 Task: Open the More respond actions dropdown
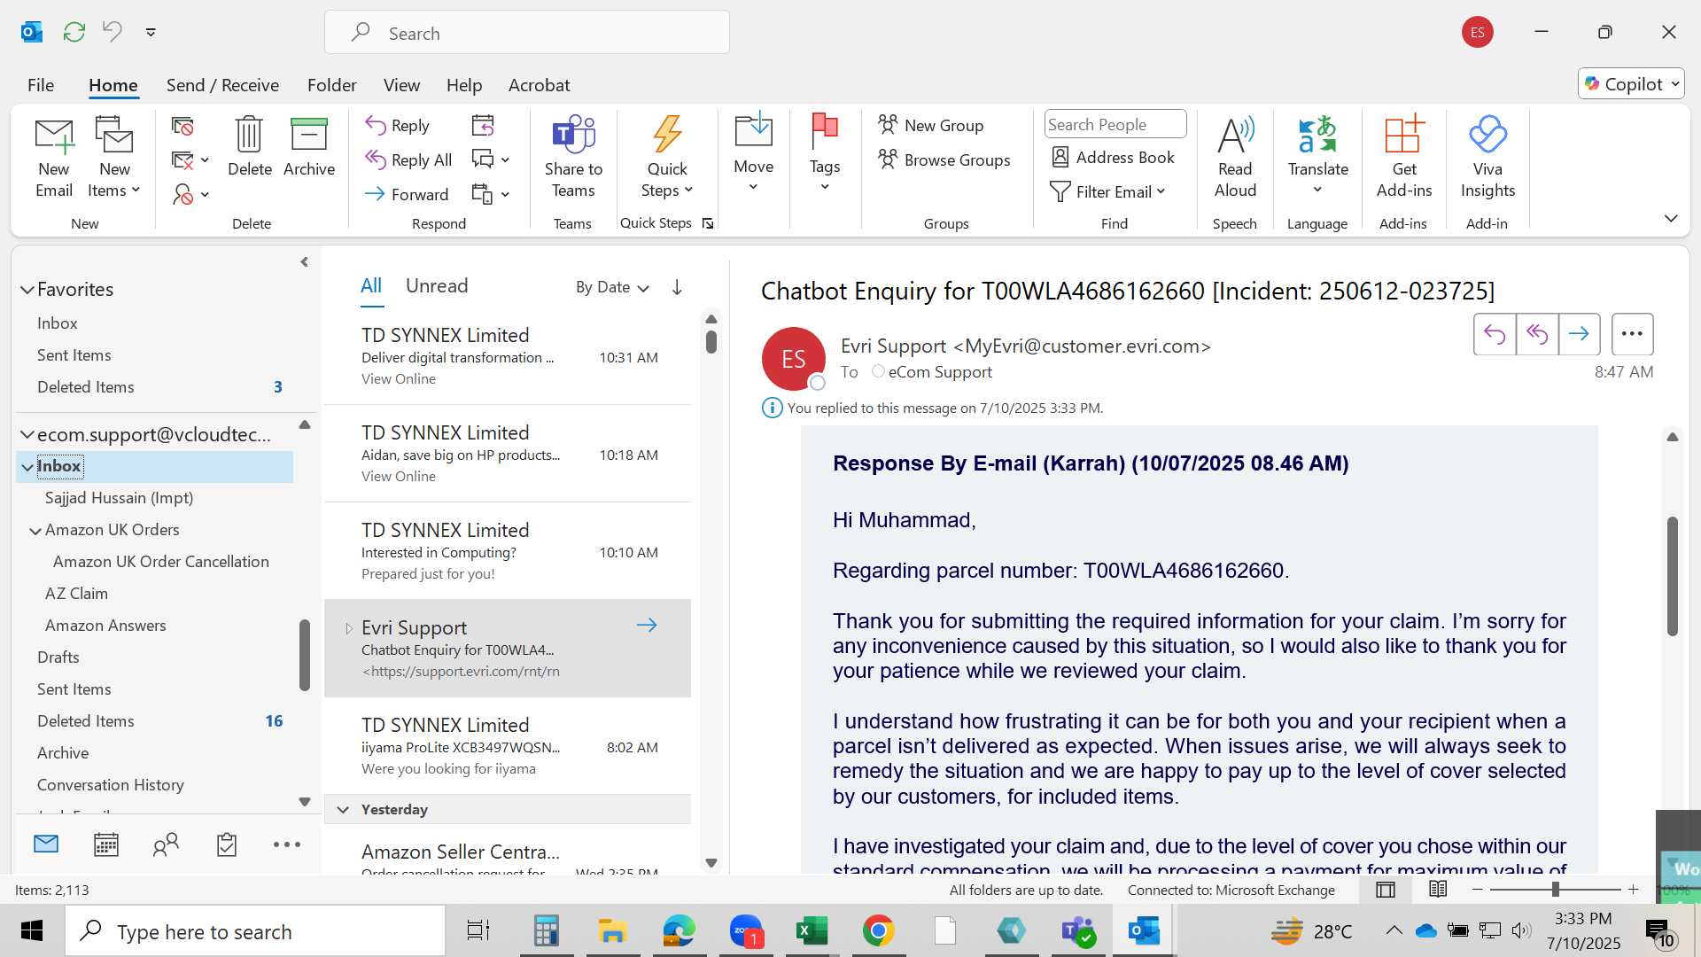pyautogui.click(x=491, y=194)
